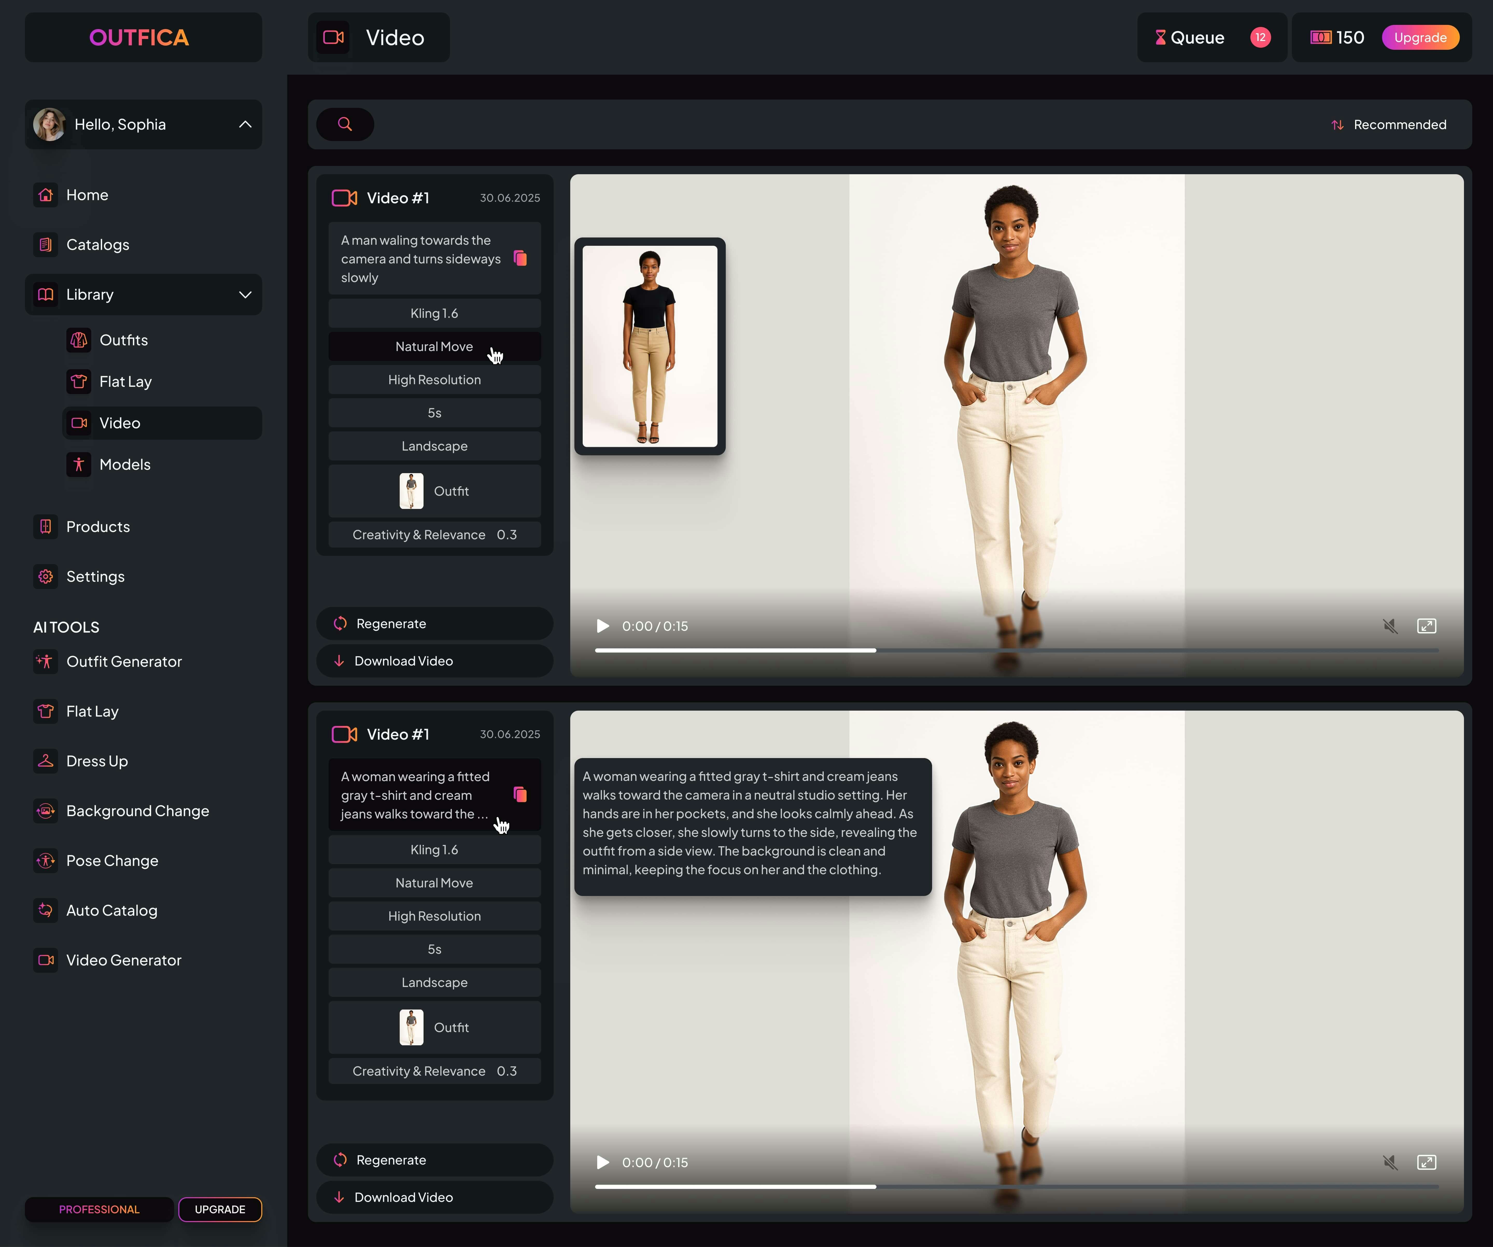This screenshot has width=1493, height=1247.
Task: Expand the Hello, Sophia profile menu
Action: click(245, 124)
